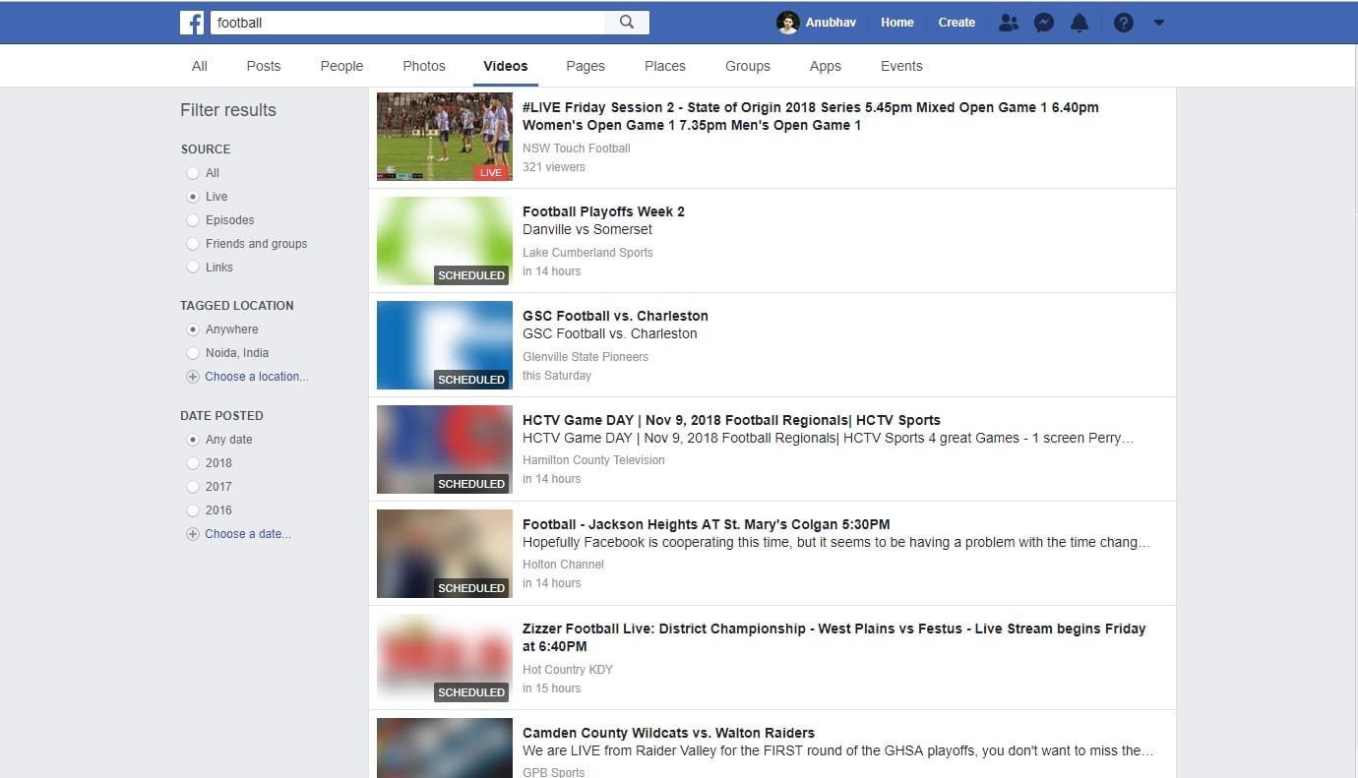This screenshot has height=778, width=1358.
Task: Open the Videos tab
Action: (x=506, y=66)
